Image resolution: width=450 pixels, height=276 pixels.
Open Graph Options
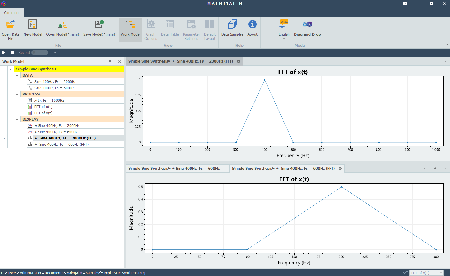click(x=151, y=30)
